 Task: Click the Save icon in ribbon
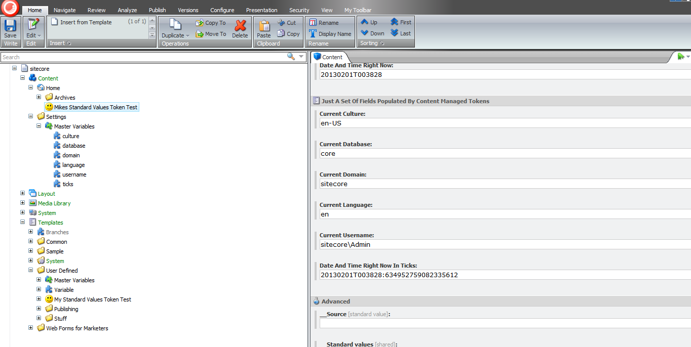coord(10,26)
